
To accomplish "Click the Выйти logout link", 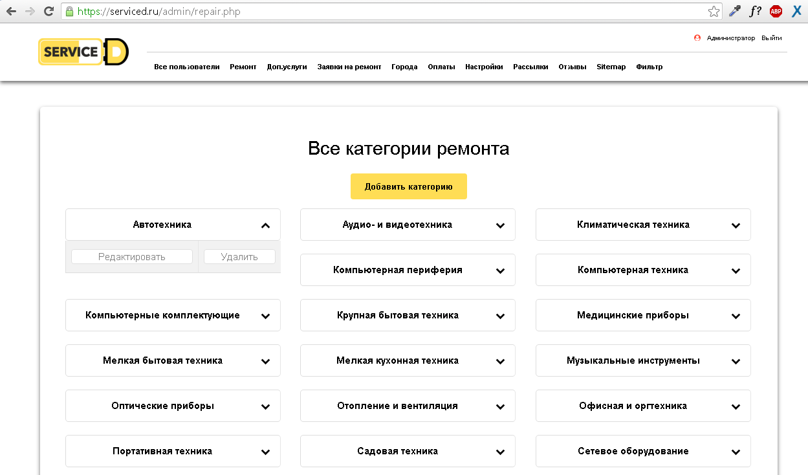I will point(771,38).
